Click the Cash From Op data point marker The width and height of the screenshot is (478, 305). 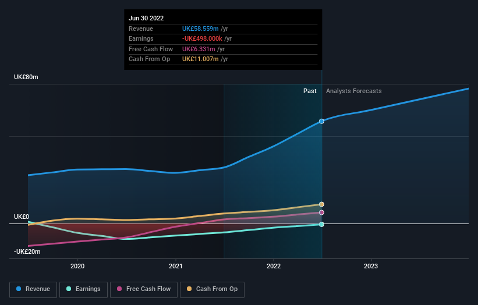coord(321,204)
